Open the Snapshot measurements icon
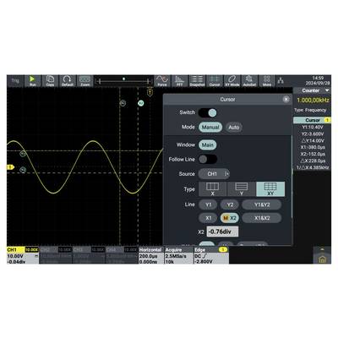The height and width of the screenshot is (338, 338). pyautogui.click(x=197, y=81)
